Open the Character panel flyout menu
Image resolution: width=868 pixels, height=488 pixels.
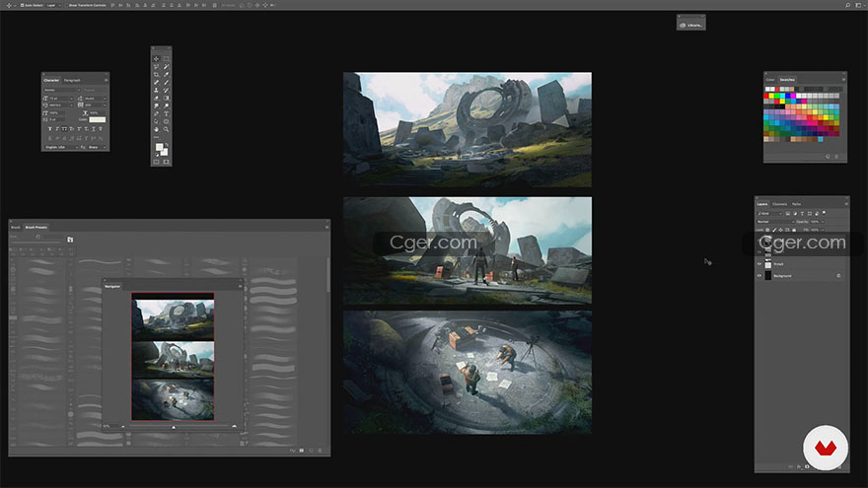(x=107, y=80)
